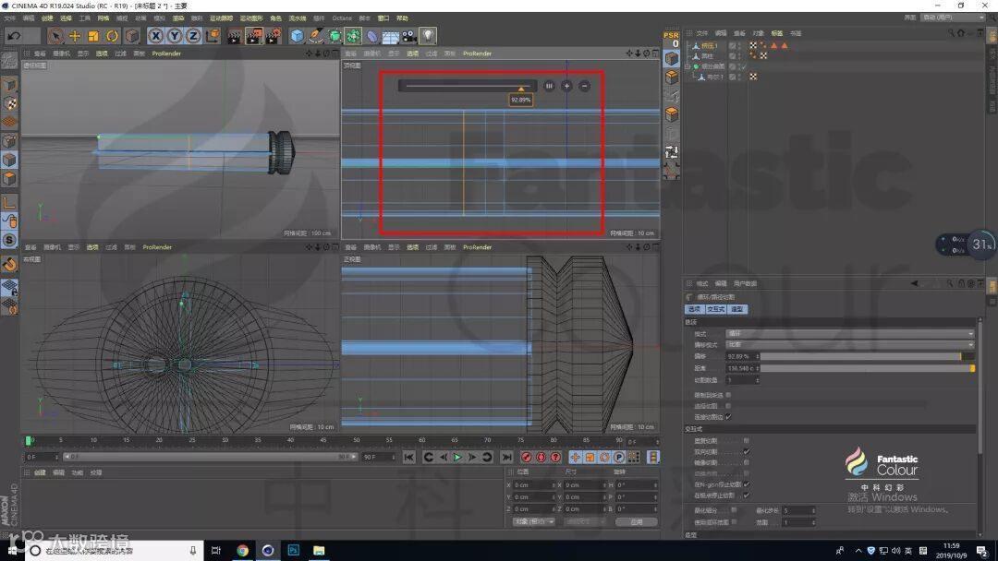Open the 对象(相对) coordinate dropdown
Image resolution: width=998 pixels, height=561 pixels.
pos(534,521)
